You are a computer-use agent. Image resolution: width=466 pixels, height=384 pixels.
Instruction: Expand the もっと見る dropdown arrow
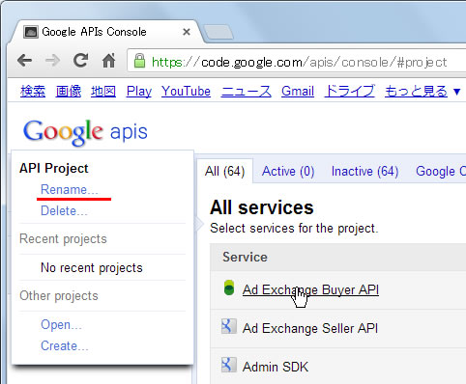(456, 92)
